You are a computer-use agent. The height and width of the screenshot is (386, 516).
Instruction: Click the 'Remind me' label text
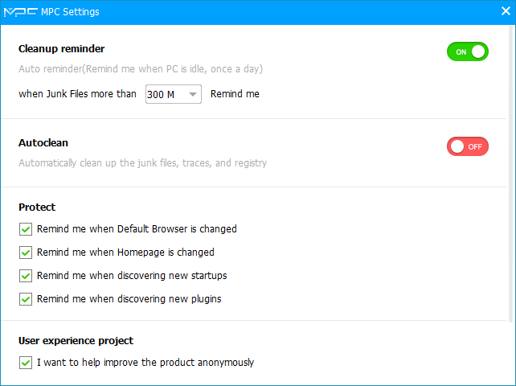tap(235, 94)
